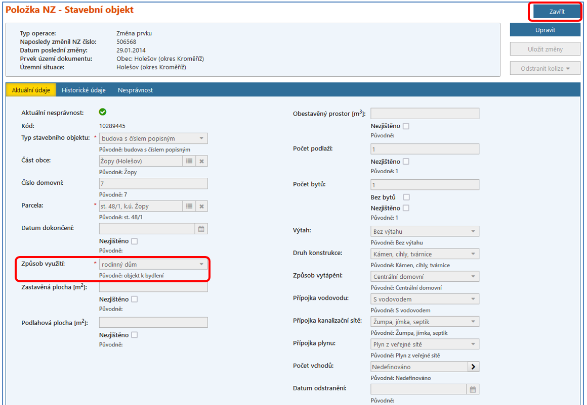Open list picker for Část obce field
This screenshot has height=405, width=587.
click(x=189, y=161)
